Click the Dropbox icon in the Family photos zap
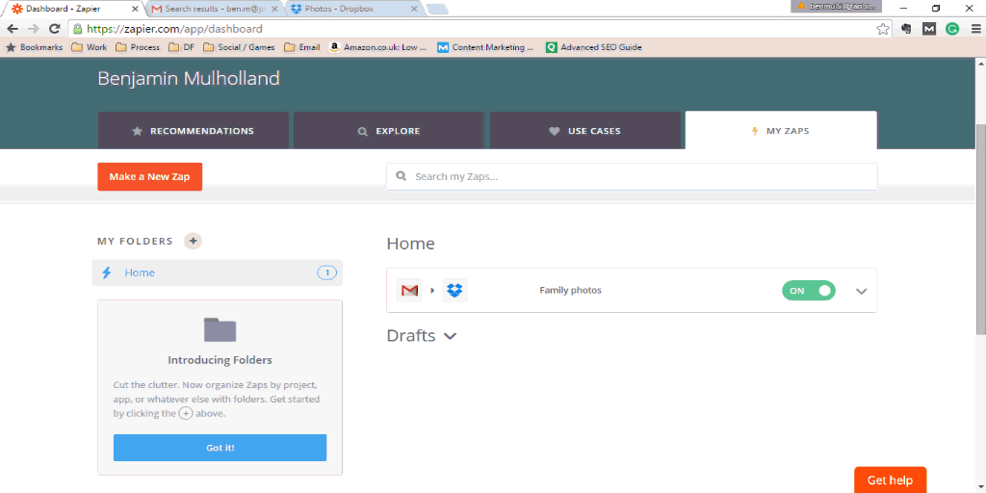Image resolution: width=986 pixels, height=493 pixels. pos(454,291)
